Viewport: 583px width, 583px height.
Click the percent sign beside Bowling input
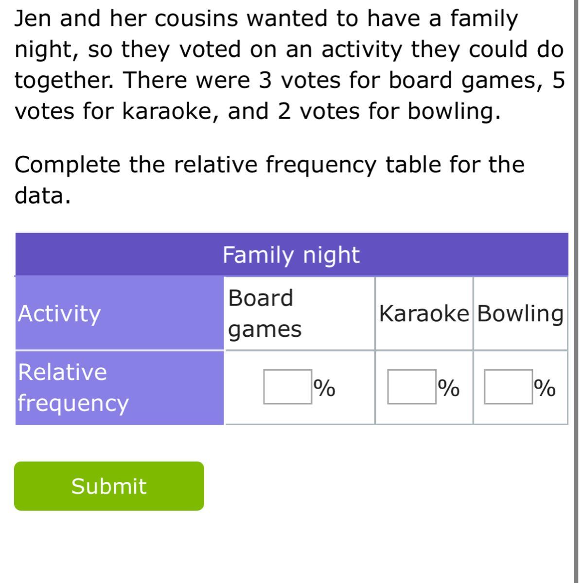point(544,388)
